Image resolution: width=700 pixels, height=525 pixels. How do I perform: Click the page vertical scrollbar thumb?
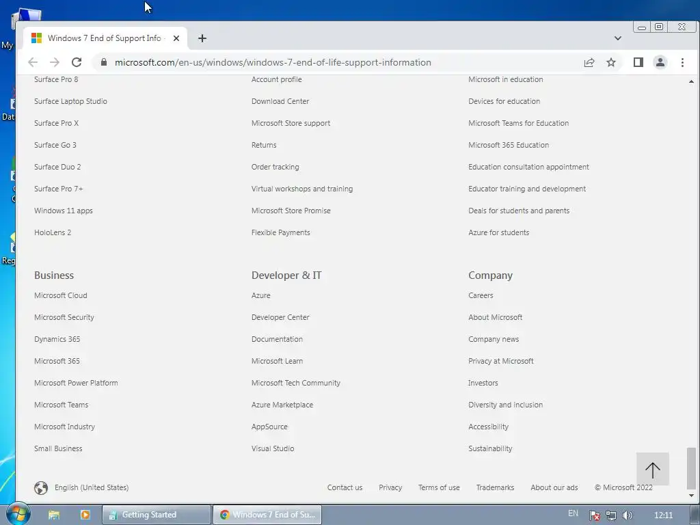tap(691, 468)
